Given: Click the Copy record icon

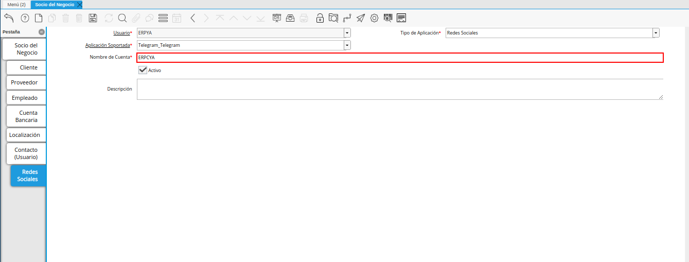Looking at the screenshot, I should pos(52,18).
